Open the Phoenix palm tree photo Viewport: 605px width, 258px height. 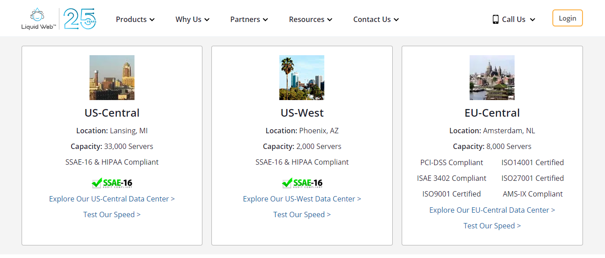pyautogui.click(x=302, y=77)
